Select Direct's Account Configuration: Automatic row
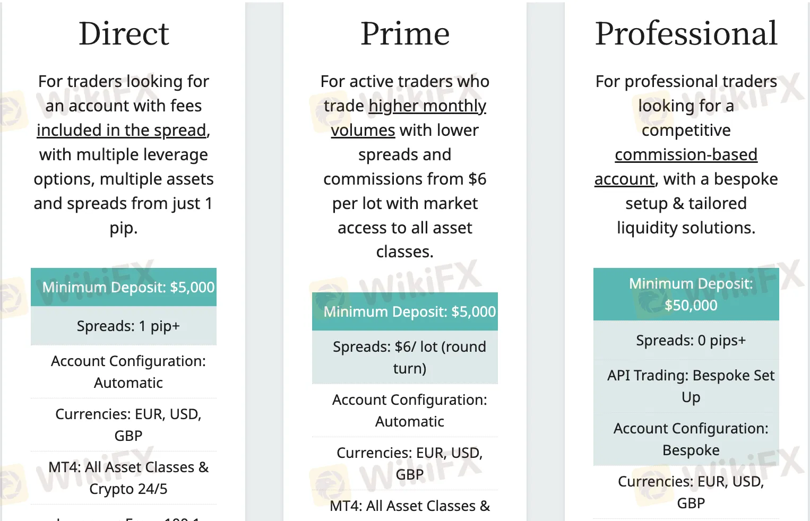The height and width of the screenshot is (521, 810). click(x=124, y=371)
